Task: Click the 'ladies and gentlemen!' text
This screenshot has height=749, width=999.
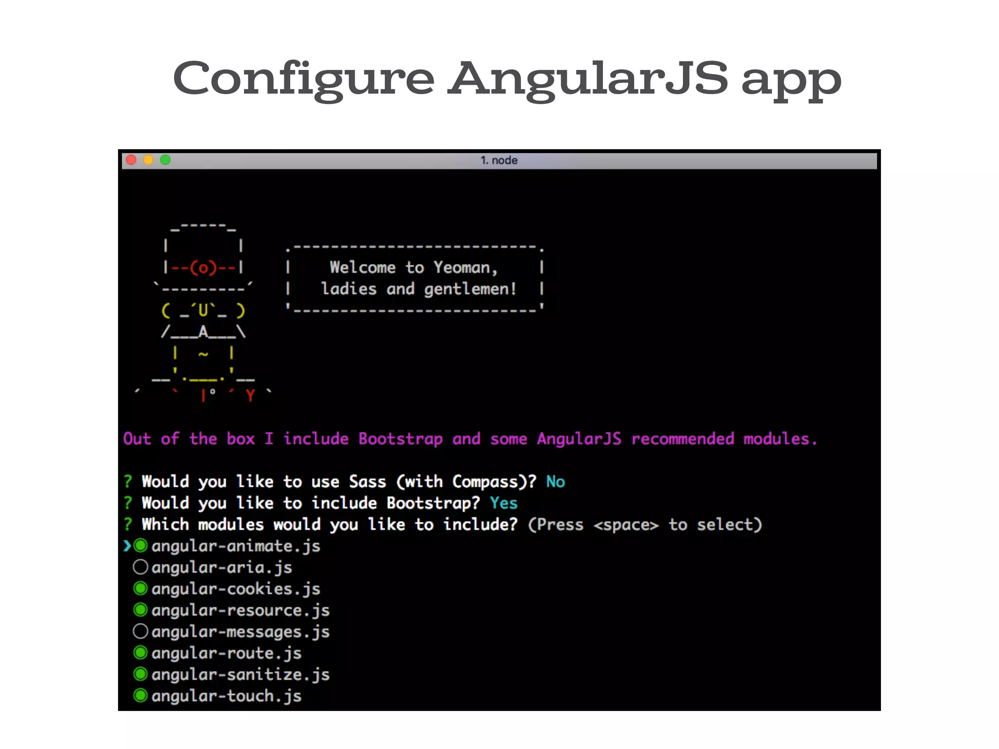Action: pyautogui.click(x=419, y=289)
